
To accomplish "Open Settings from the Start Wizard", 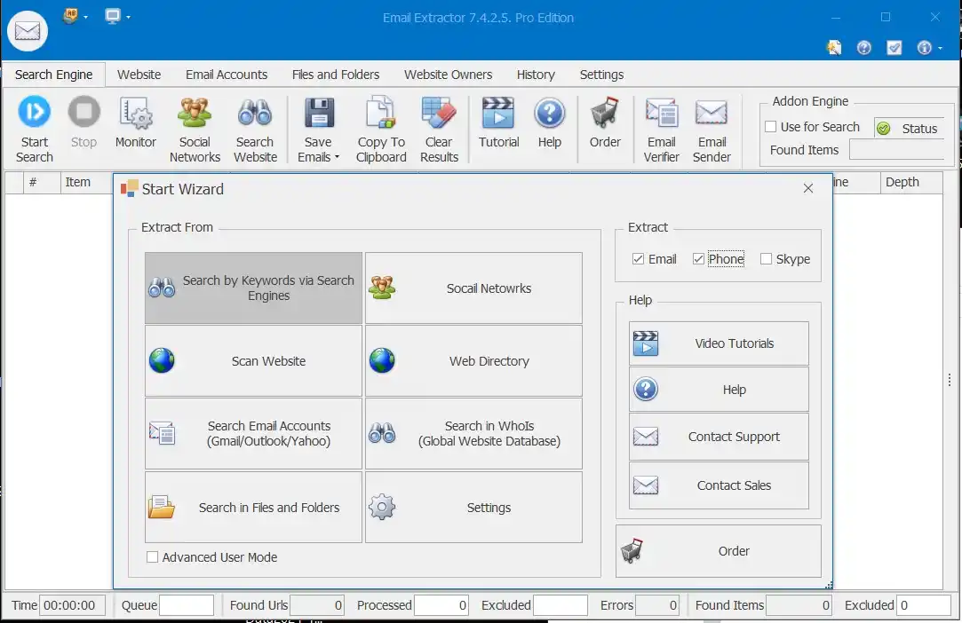I will 473,507.
